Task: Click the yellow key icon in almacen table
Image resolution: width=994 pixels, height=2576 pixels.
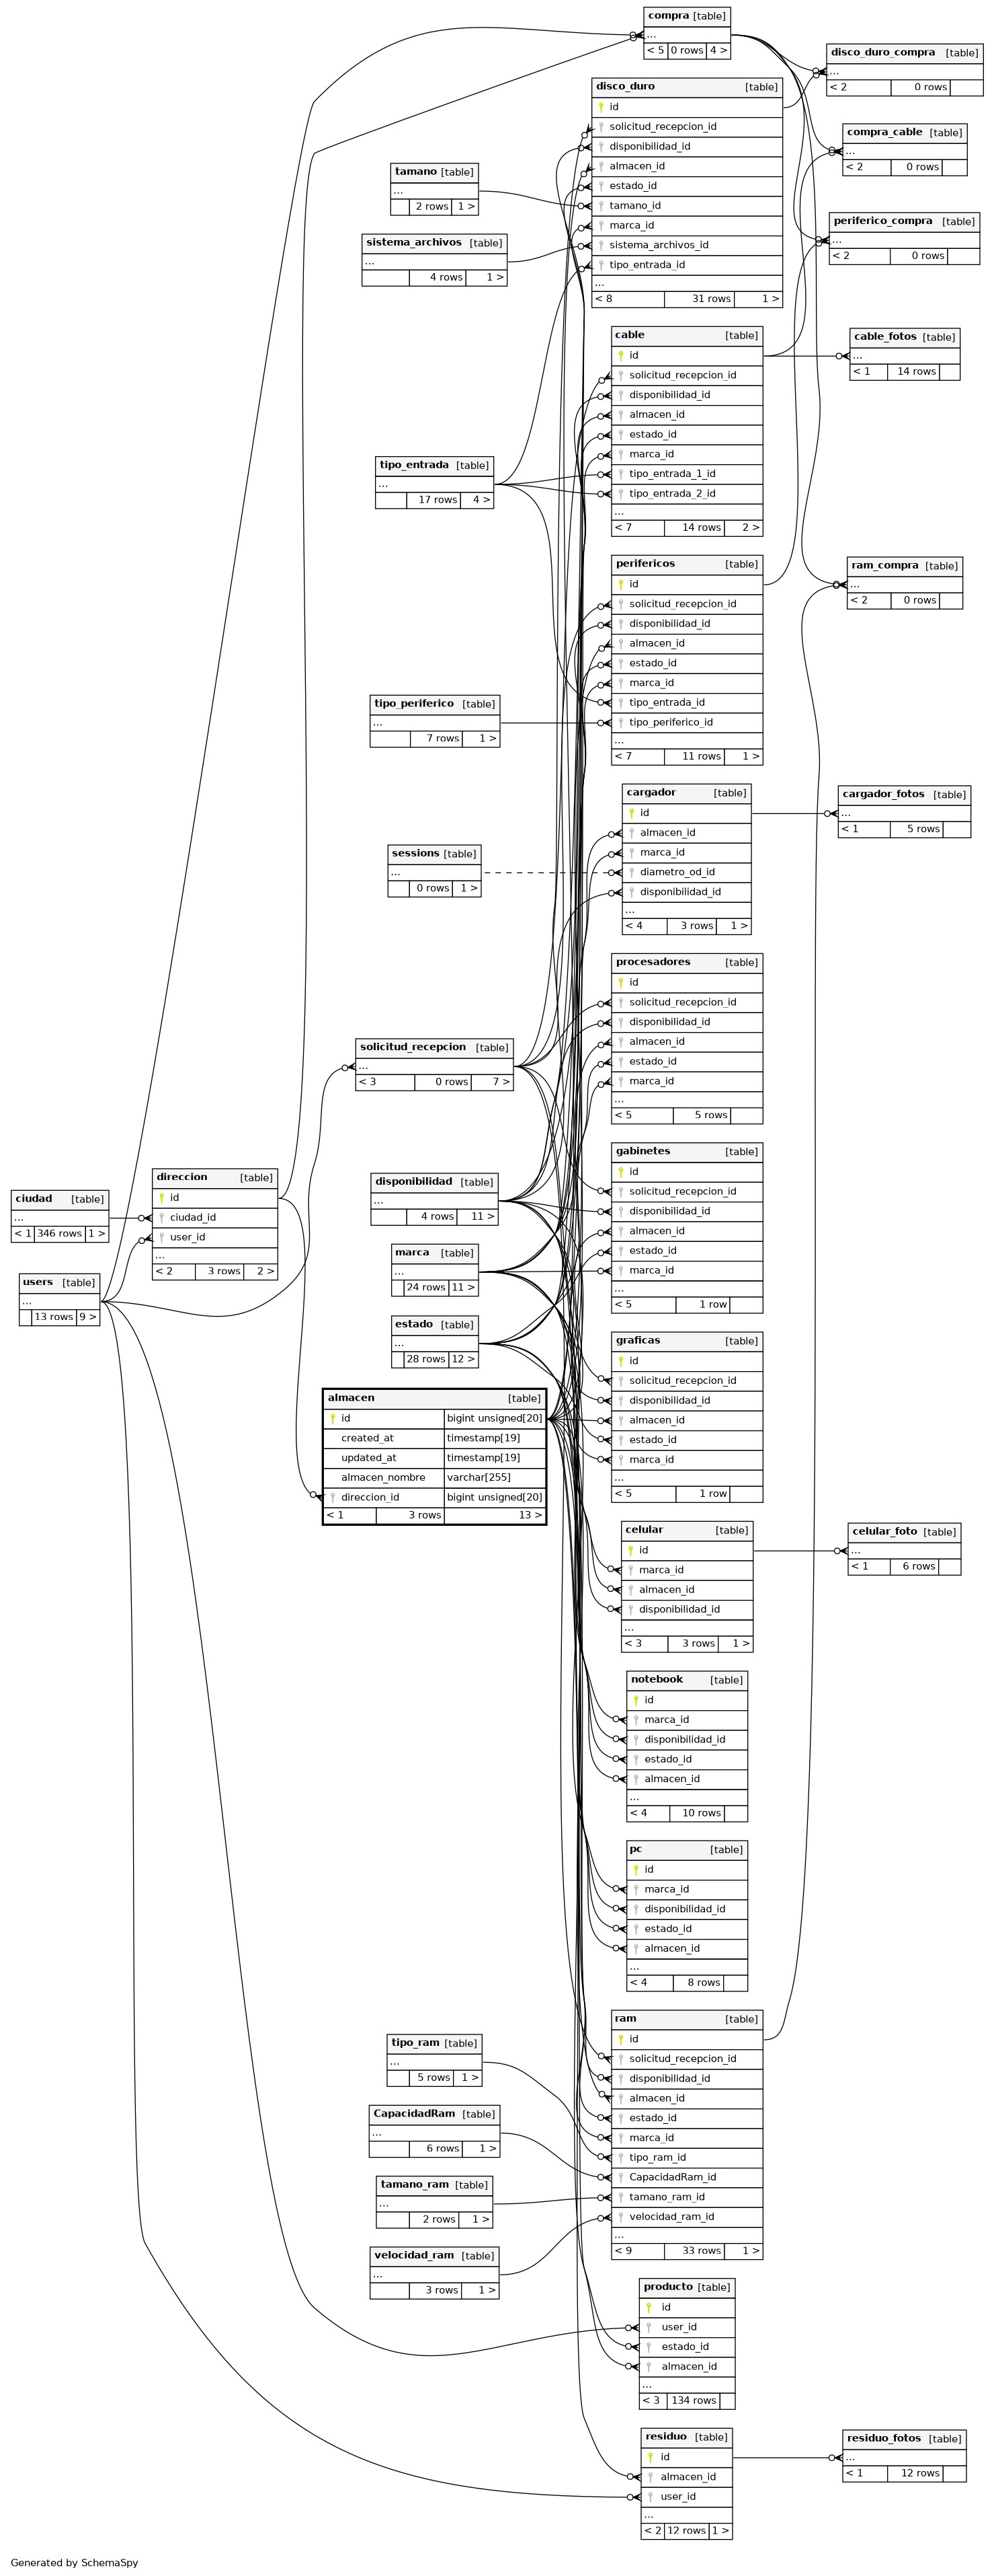Action: tap(333, 1418)
